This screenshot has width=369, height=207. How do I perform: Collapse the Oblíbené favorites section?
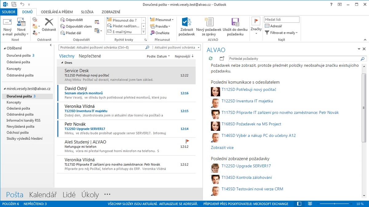(x=5, y=48)
